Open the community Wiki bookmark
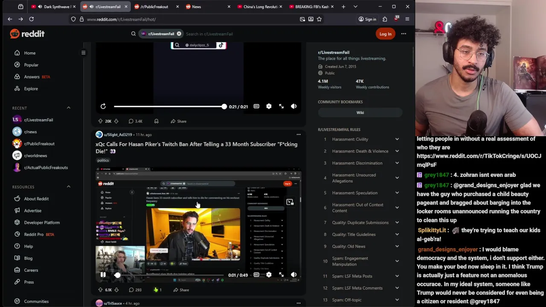Image resolution: width=546 pixels, height=307 pixels. pyautogui.click(x=360, y=113)
